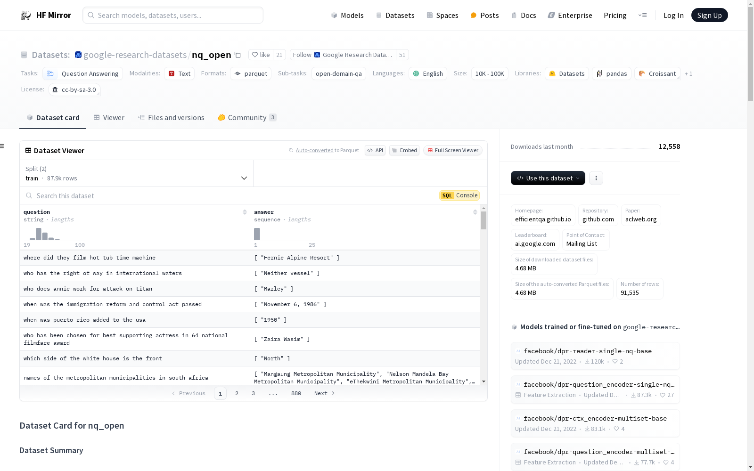Open the Use this dataset dropdown
754x471 pixels.
548,178
